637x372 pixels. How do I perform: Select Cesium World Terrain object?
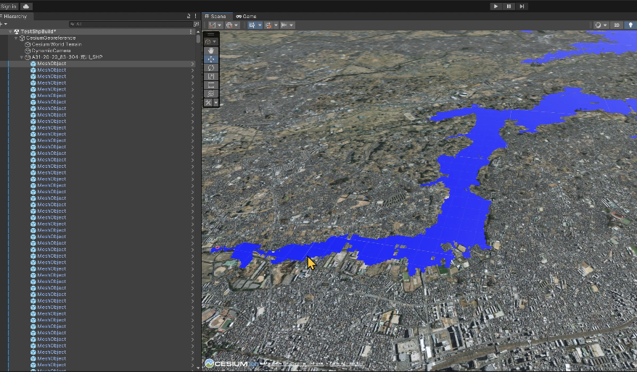[57, 44]
